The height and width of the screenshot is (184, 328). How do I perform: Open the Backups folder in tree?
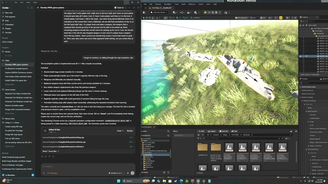click(149, 155)
